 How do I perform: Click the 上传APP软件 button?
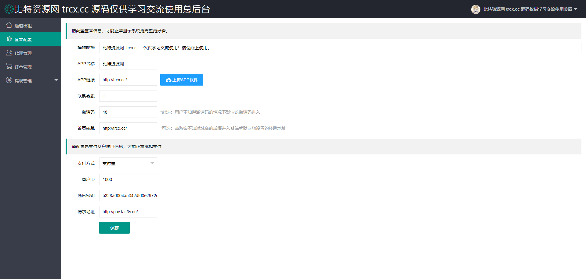click(x=182, y=80)
